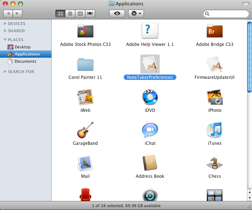Image resolution: width=252 pixels, height=210 pixels.
Task: Click the "1 of 38 selected" status text
Action: pos(107,206)
